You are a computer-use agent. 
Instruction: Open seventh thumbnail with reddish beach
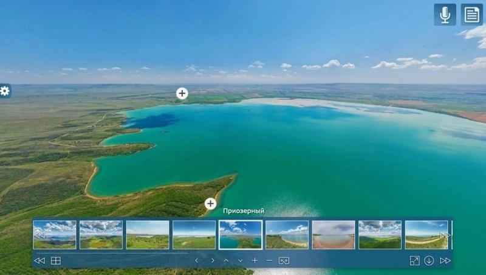[x=334, y=235]
